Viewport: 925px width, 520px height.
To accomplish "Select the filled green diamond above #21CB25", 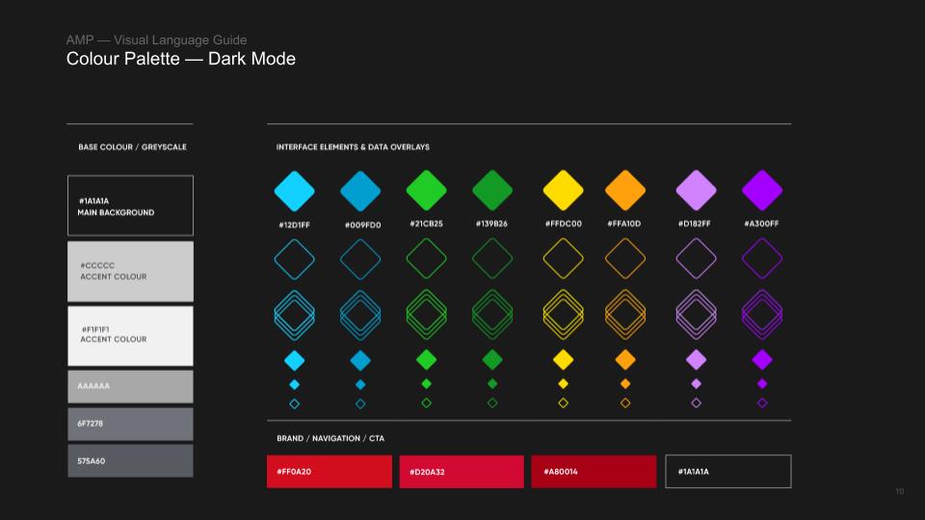I will coord(426,191).
